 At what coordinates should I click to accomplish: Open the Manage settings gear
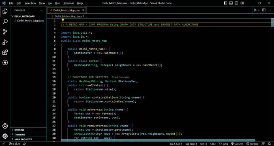click(5, 136)
